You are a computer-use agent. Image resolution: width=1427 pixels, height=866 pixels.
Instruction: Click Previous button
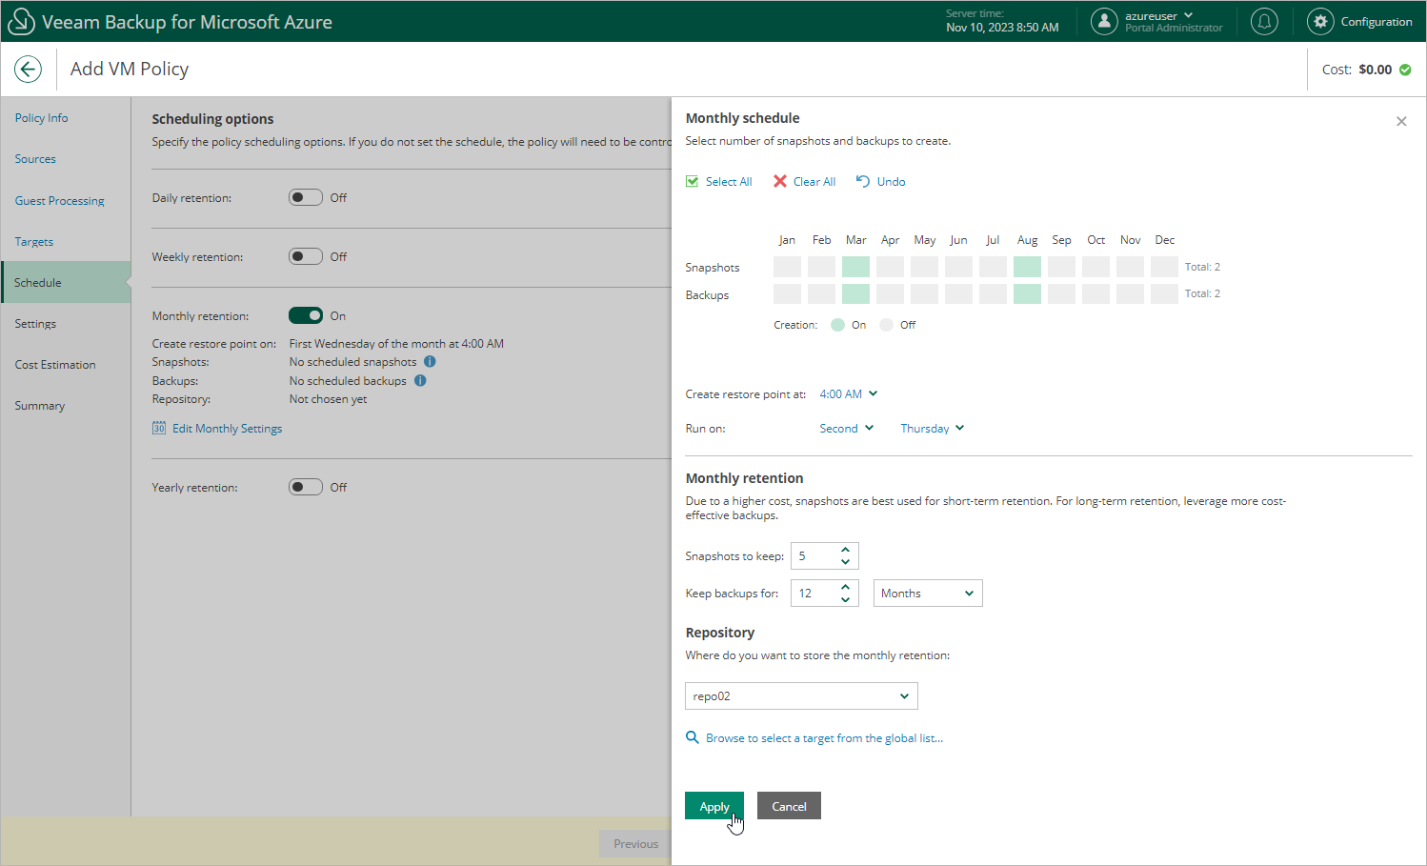[x=635, y=844]
